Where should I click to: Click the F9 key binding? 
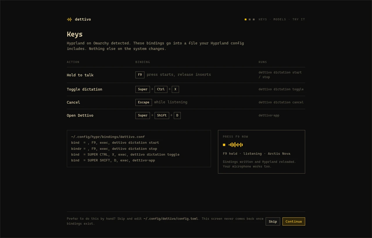140,75
